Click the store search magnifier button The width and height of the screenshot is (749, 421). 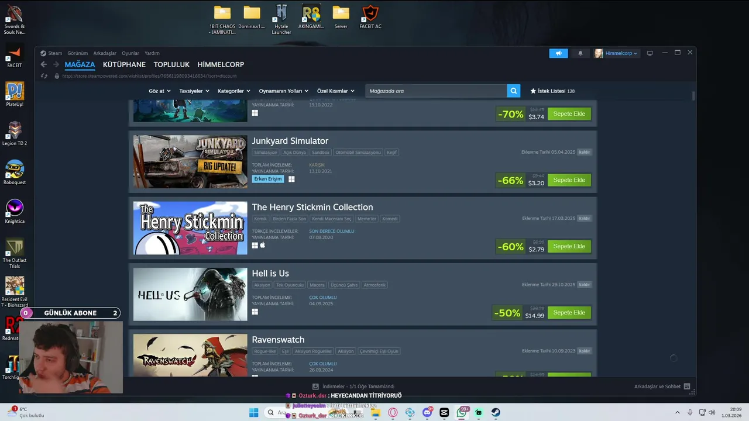513,91
